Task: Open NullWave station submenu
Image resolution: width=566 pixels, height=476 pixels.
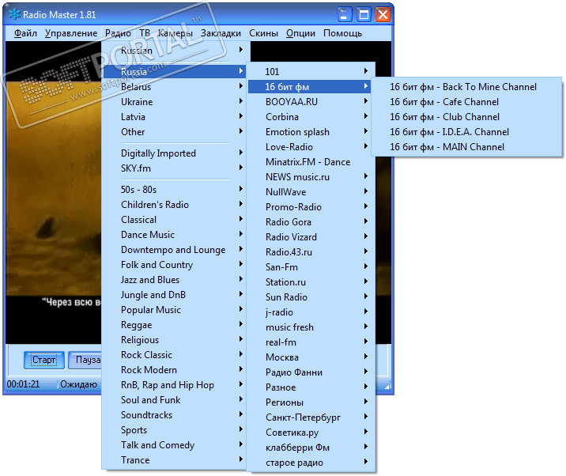Action: (311, 192)
